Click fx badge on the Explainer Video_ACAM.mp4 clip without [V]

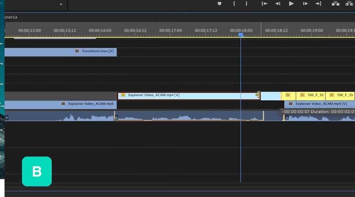(x=63, y=104)
